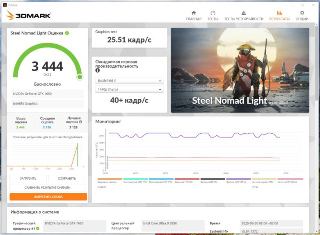Click the 25.51 кадр/с Graphics test value
This screenshot has height=235, width=320.
(129, 40)
